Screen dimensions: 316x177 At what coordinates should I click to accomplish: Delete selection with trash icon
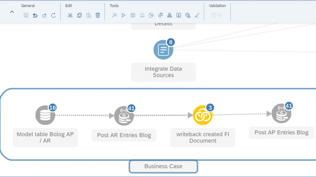coord(98,15)
